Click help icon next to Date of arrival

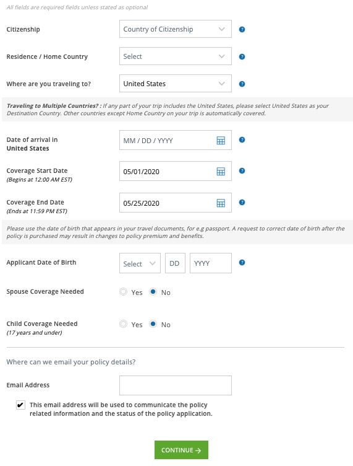242,139
